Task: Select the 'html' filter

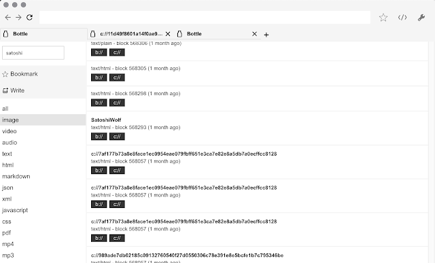Action: point(43,165)
